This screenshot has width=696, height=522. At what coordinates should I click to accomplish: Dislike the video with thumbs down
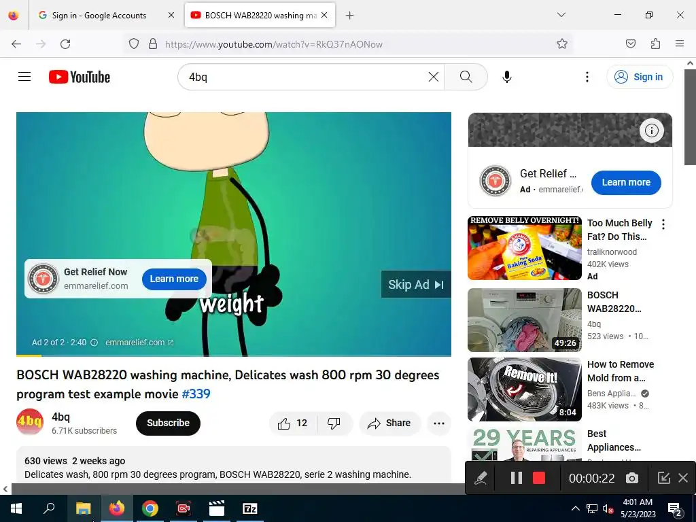334,423
